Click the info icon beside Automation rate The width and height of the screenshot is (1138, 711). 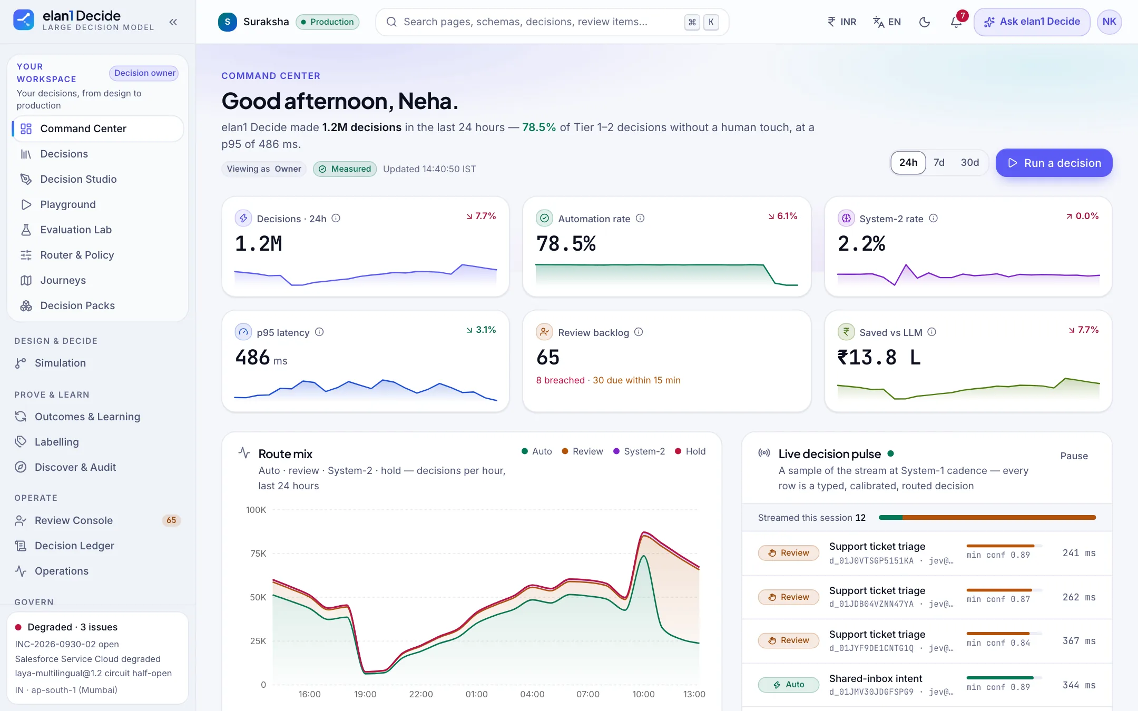(x=640, y=218)
